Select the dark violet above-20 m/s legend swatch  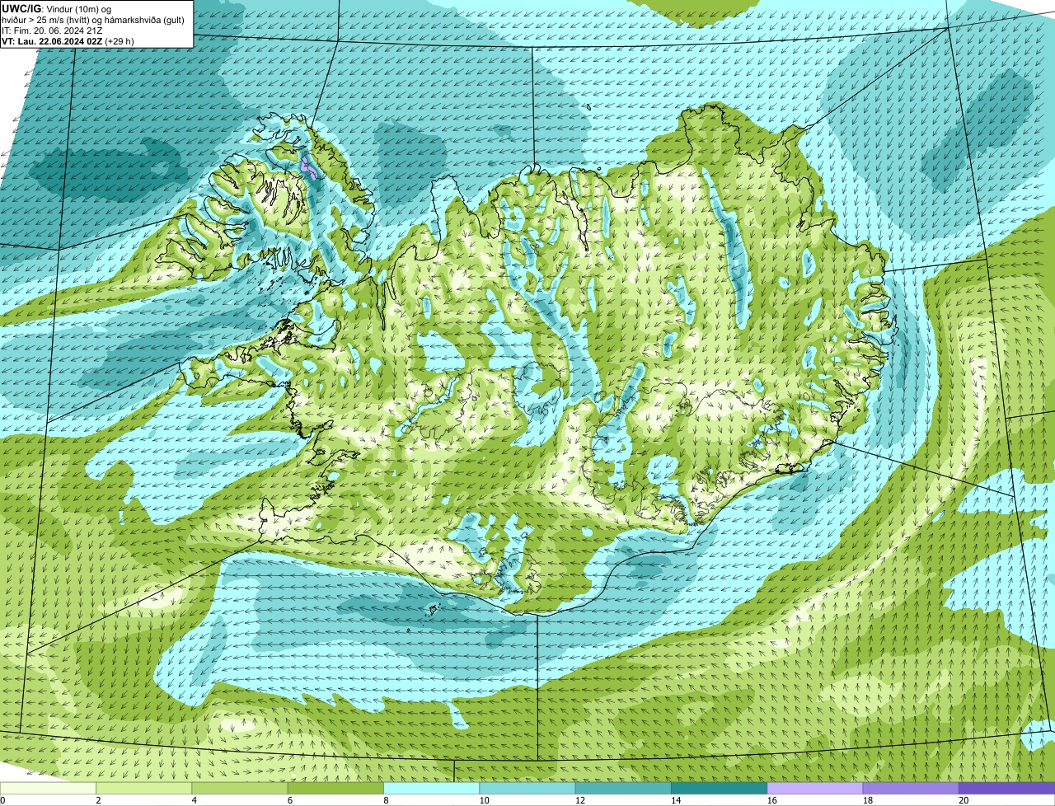click(1006, 788)
